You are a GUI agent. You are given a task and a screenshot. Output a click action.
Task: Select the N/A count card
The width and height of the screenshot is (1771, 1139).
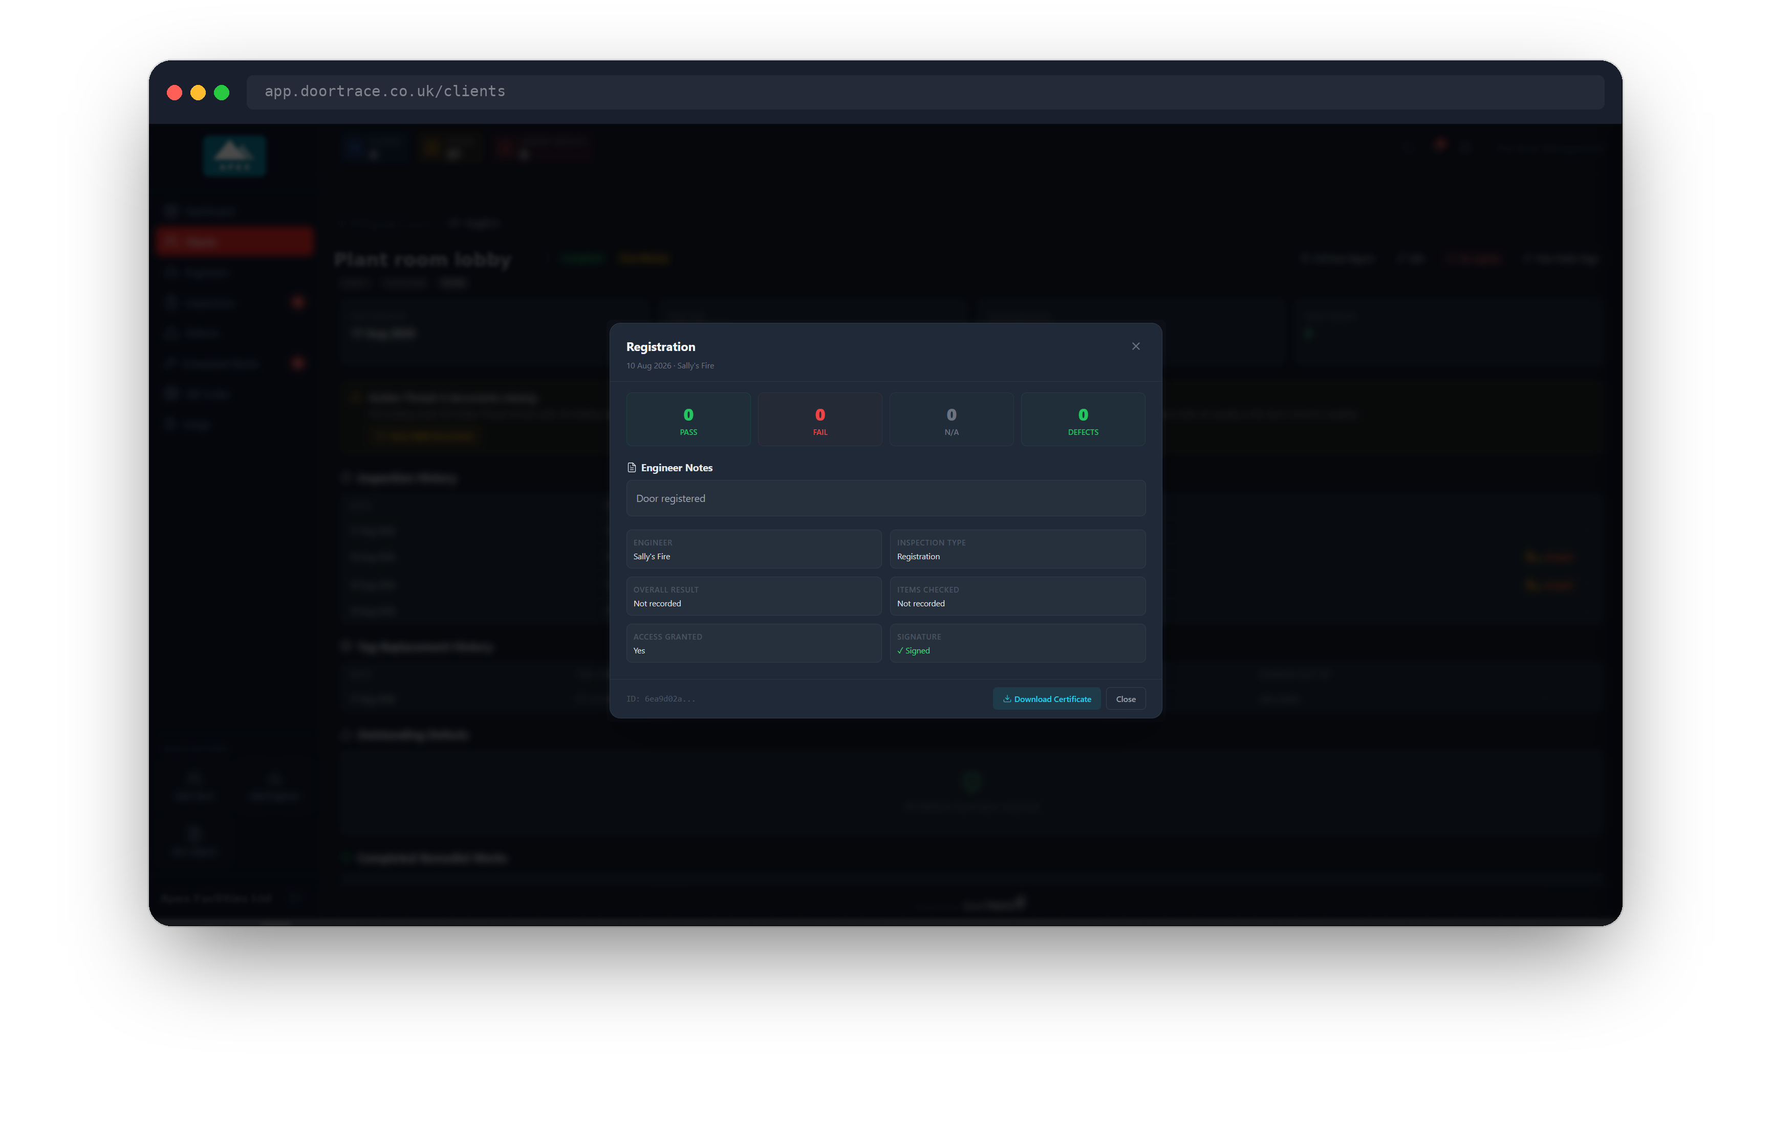pos(952,420)
